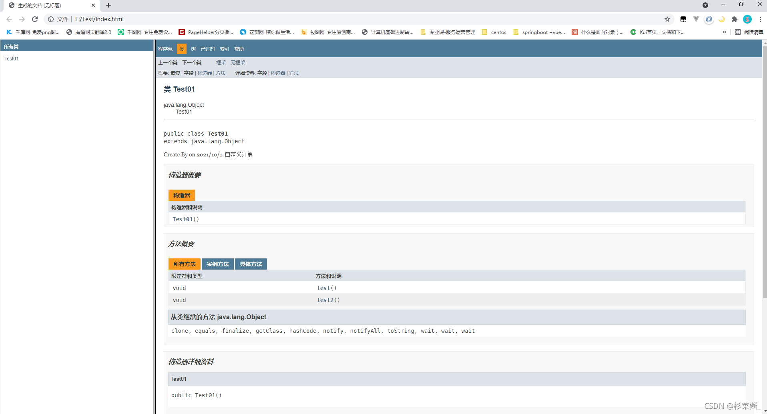Open the springboot +vue bookmark folder
The width and height of the screenshot is (767, 414).
[x=539, y=32]
